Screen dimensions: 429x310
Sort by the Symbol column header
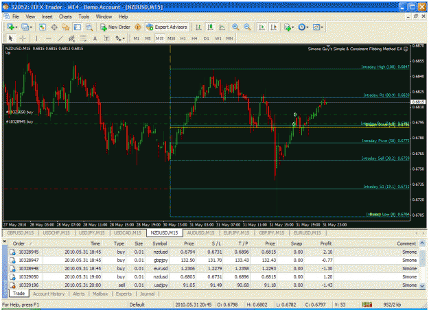pyautogui.click(x=159, y=243)
